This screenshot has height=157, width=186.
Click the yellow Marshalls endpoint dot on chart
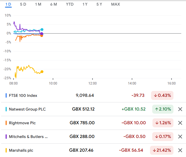[42, 72]
